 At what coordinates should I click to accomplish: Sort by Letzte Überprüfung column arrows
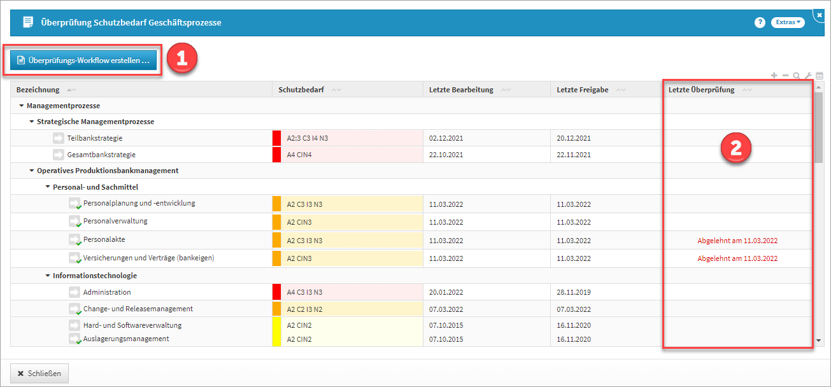(747, 90)
